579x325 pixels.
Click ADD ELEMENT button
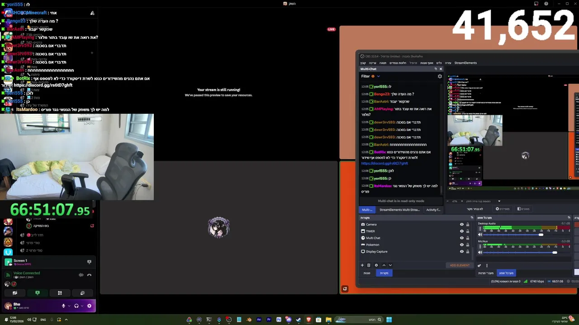click(x=460, y=265)
